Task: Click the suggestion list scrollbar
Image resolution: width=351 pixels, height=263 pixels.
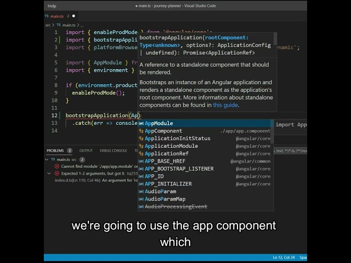Action: [272, 132]
